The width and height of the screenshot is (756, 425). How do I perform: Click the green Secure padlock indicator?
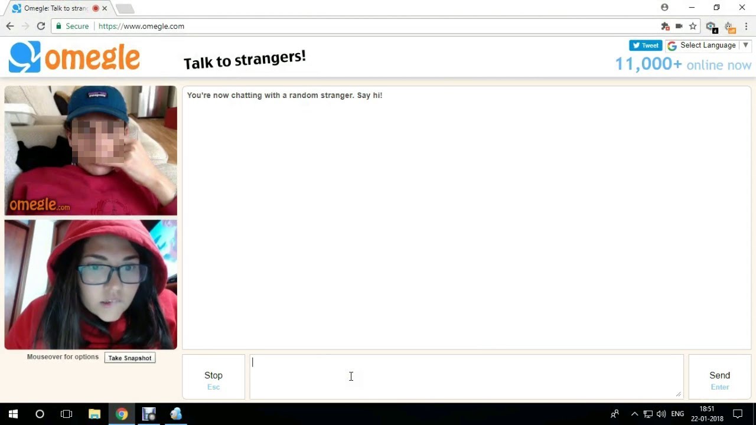pyautogui.click(x=71, y=26)
